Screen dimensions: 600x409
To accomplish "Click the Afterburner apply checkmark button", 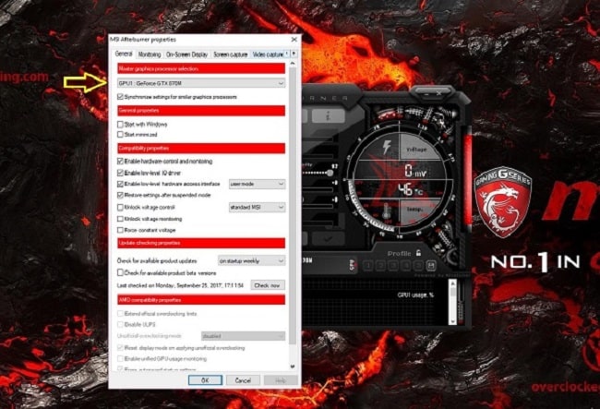I will point(328,239).
